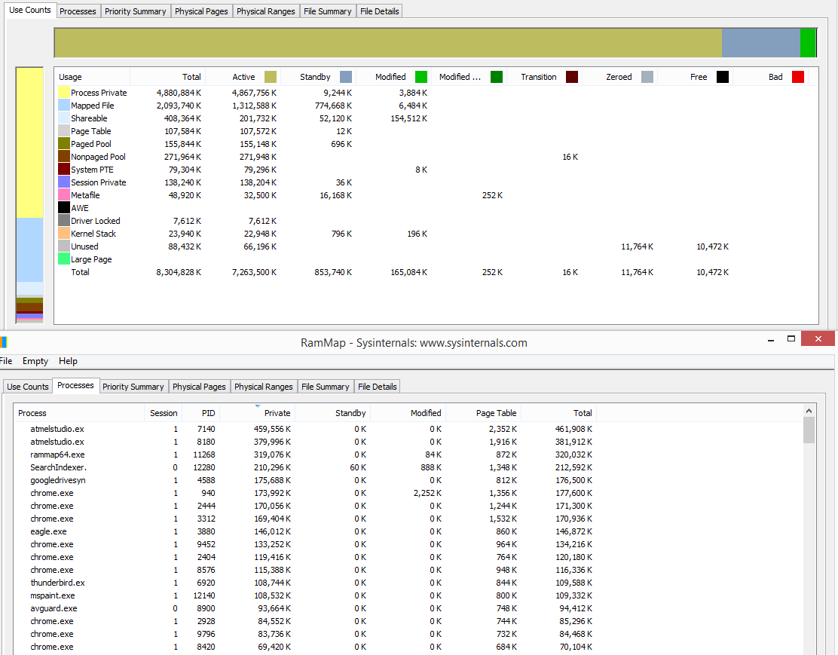This screenshot has width=838, height=655.
Task: Click the red Bad legend square
Action: point(798,77)
